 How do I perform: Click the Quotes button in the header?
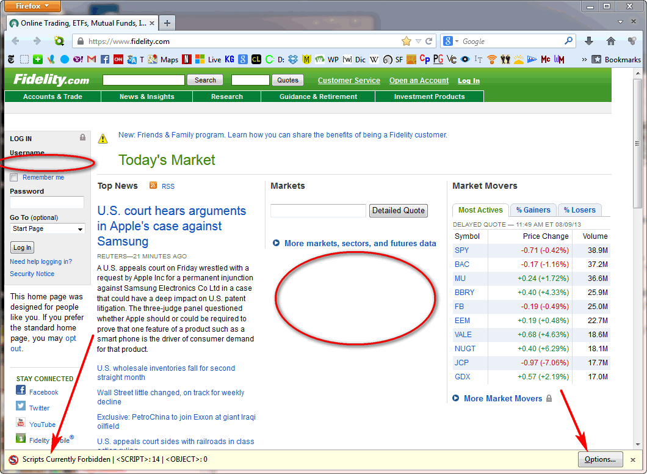(x=287, y=80)
